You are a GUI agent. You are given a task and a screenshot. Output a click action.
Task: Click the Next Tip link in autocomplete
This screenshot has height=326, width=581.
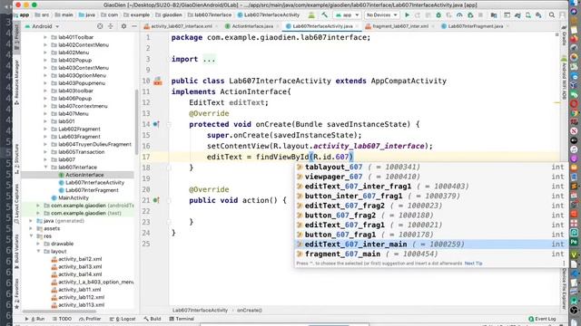coord(473,264)
